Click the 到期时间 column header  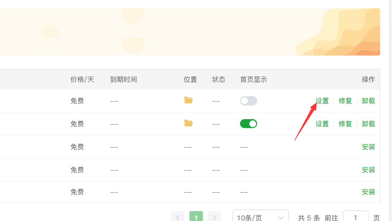(123, 80)
